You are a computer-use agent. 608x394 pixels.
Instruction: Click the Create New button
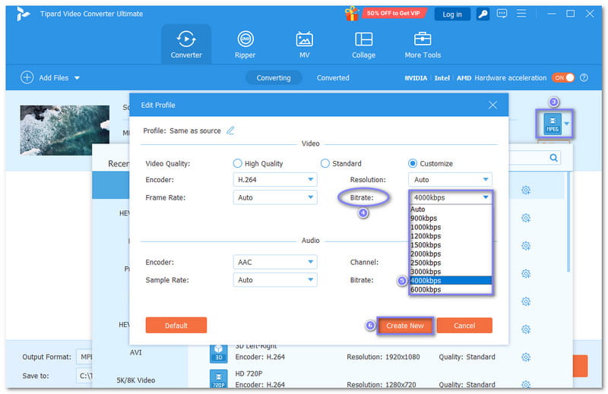405,326
